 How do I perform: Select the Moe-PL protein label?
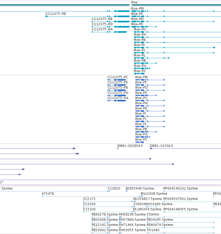point(141,124)
